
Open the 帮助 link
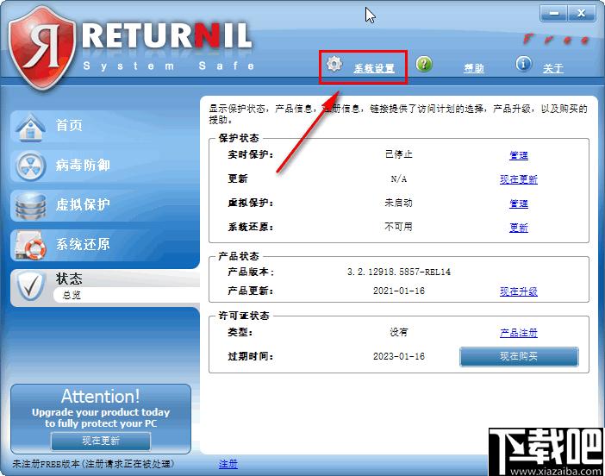(474, 68)
